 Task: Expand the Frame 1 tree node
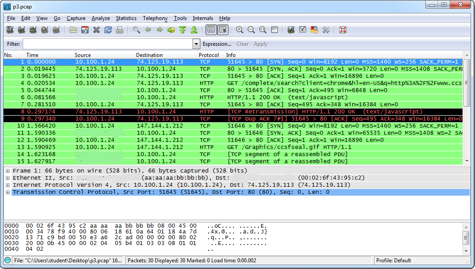(x=8, y=171)
